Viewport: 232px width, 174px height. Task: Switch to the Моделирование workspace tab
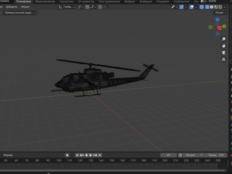click(x=45, y=1)
